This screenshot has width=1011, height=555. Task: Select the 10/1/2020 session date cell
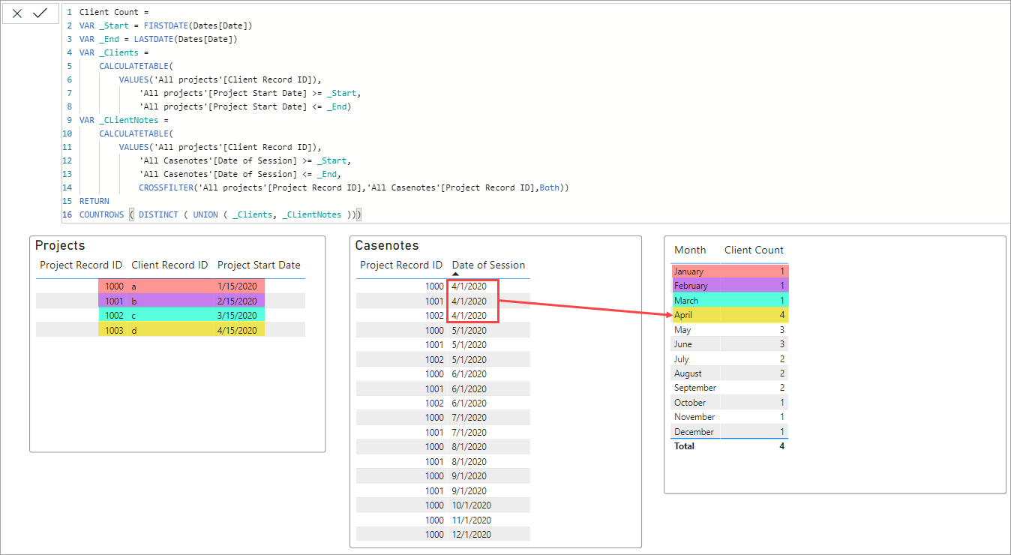pyautogui.click(x=472, y=505)
